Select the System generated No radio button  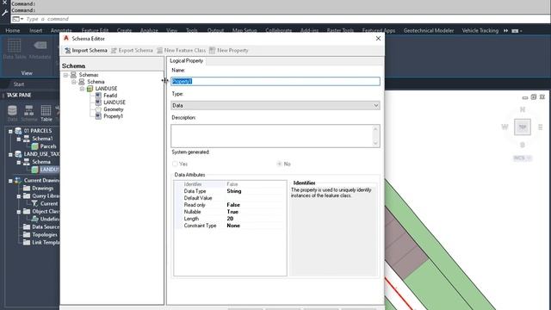click(x=279, y=164)
